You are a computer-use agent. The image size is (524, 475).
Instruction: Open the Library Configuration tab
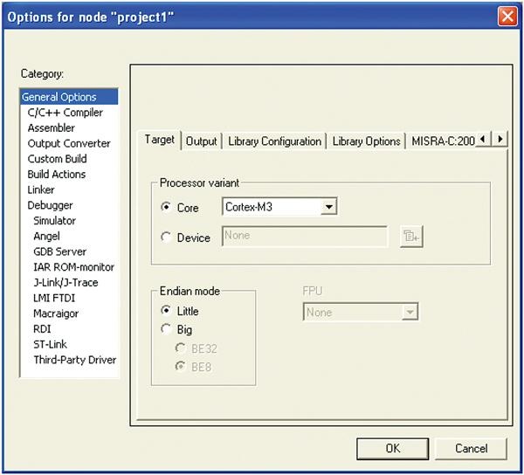274,141
